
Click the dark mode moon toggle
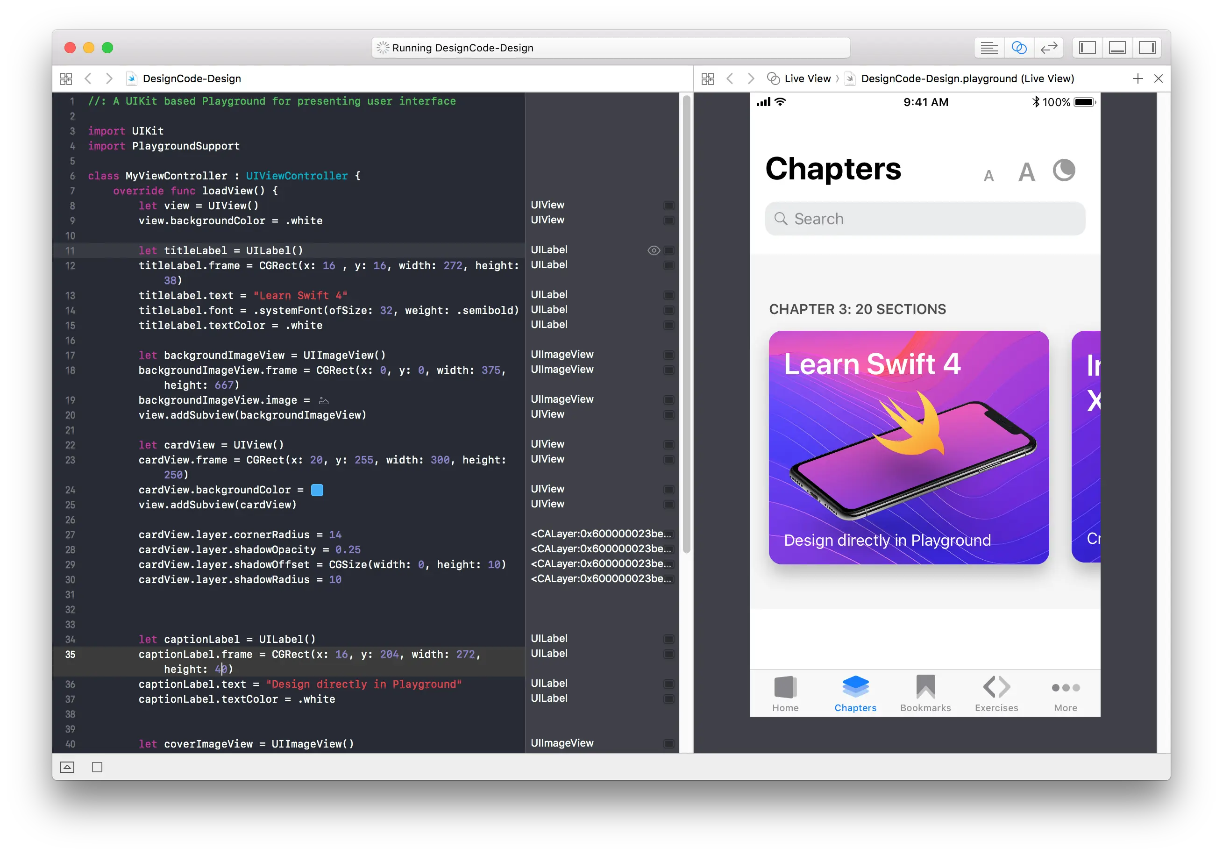pyautogui.click(x=1064, y=171)
